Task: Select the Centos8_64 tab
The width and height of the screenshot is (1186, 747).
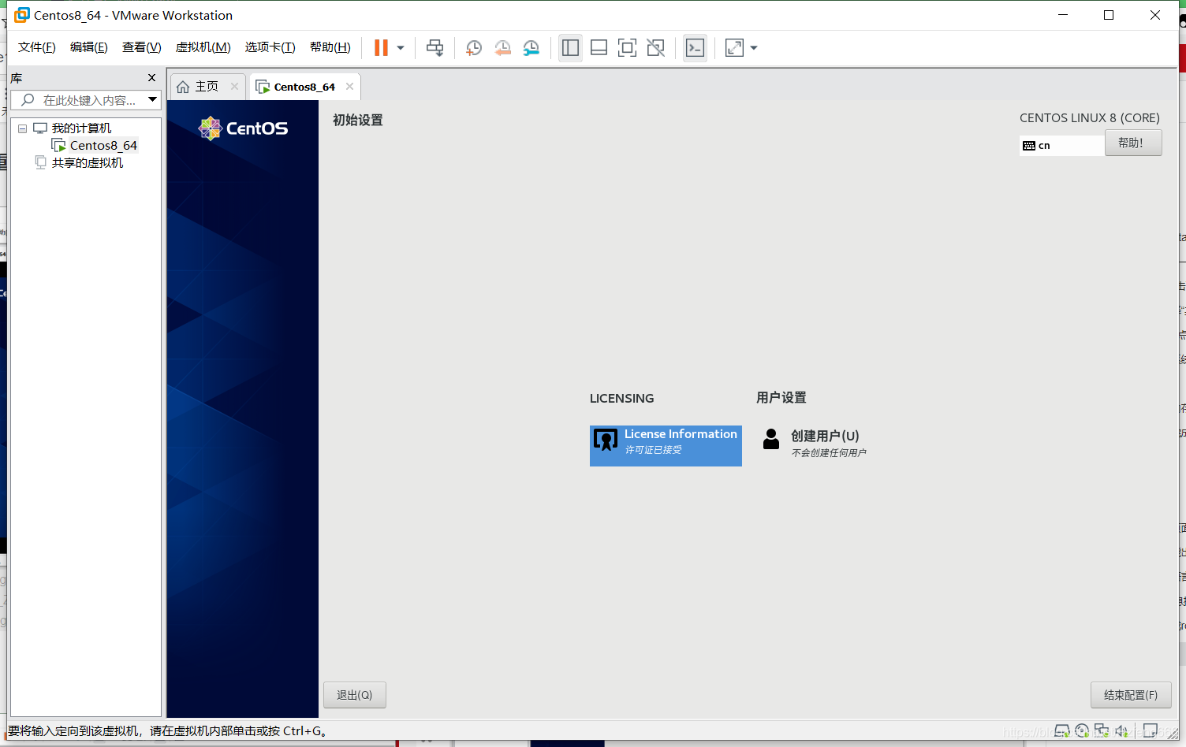Action: click(x=304, y=87)
